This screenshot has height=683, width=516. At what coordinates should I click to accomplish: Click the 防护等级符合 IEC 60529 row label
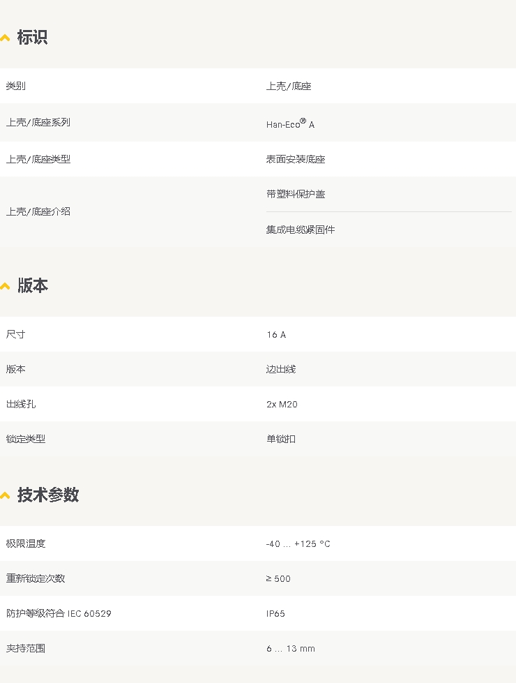(59, 614)
